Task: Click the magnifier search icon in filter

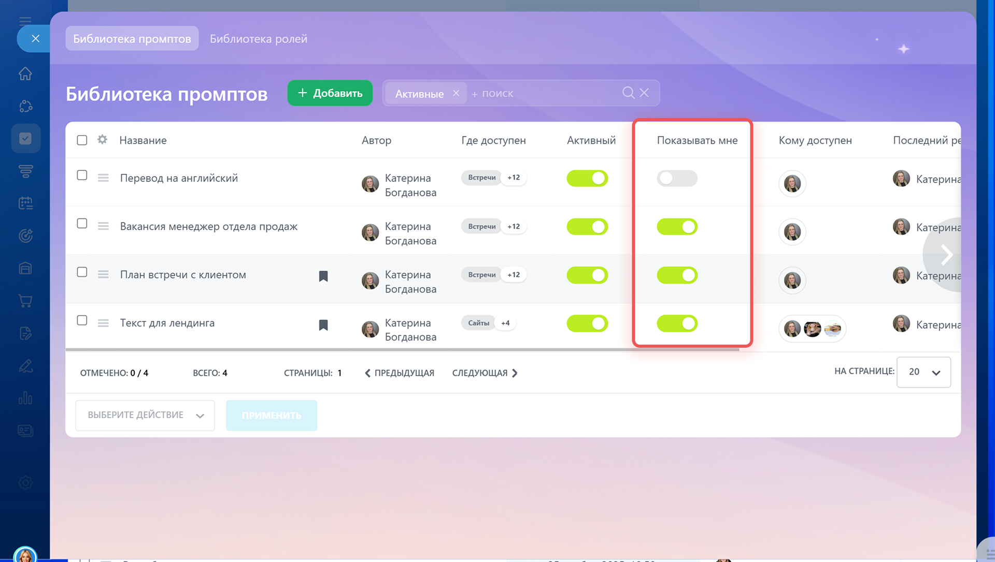Action: click(628, 93)
